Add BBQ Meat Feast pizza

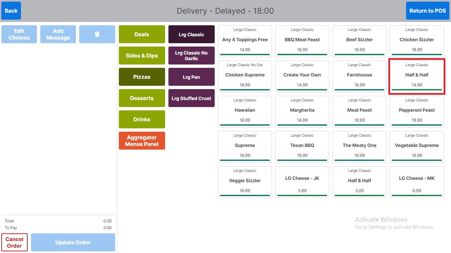302,41
